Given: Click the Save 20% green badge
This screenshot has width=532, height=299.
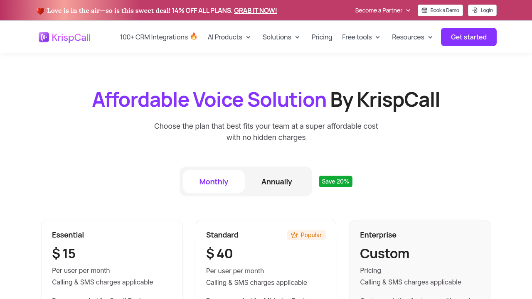Looking at the screenshot, I should (335, 181).
